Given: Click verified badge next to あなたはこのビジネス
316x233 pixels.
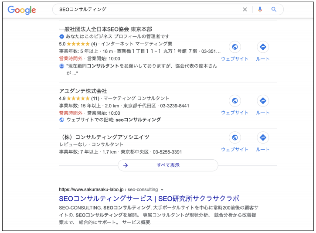Looking at the screenshot, I should [61, 37].
